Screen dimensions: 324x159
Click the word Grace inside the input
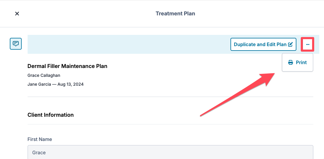[39, 152]
